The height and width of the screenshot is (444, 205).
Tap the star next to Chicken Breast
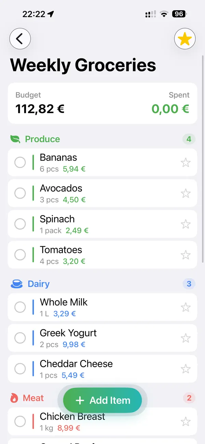(186, 421)
